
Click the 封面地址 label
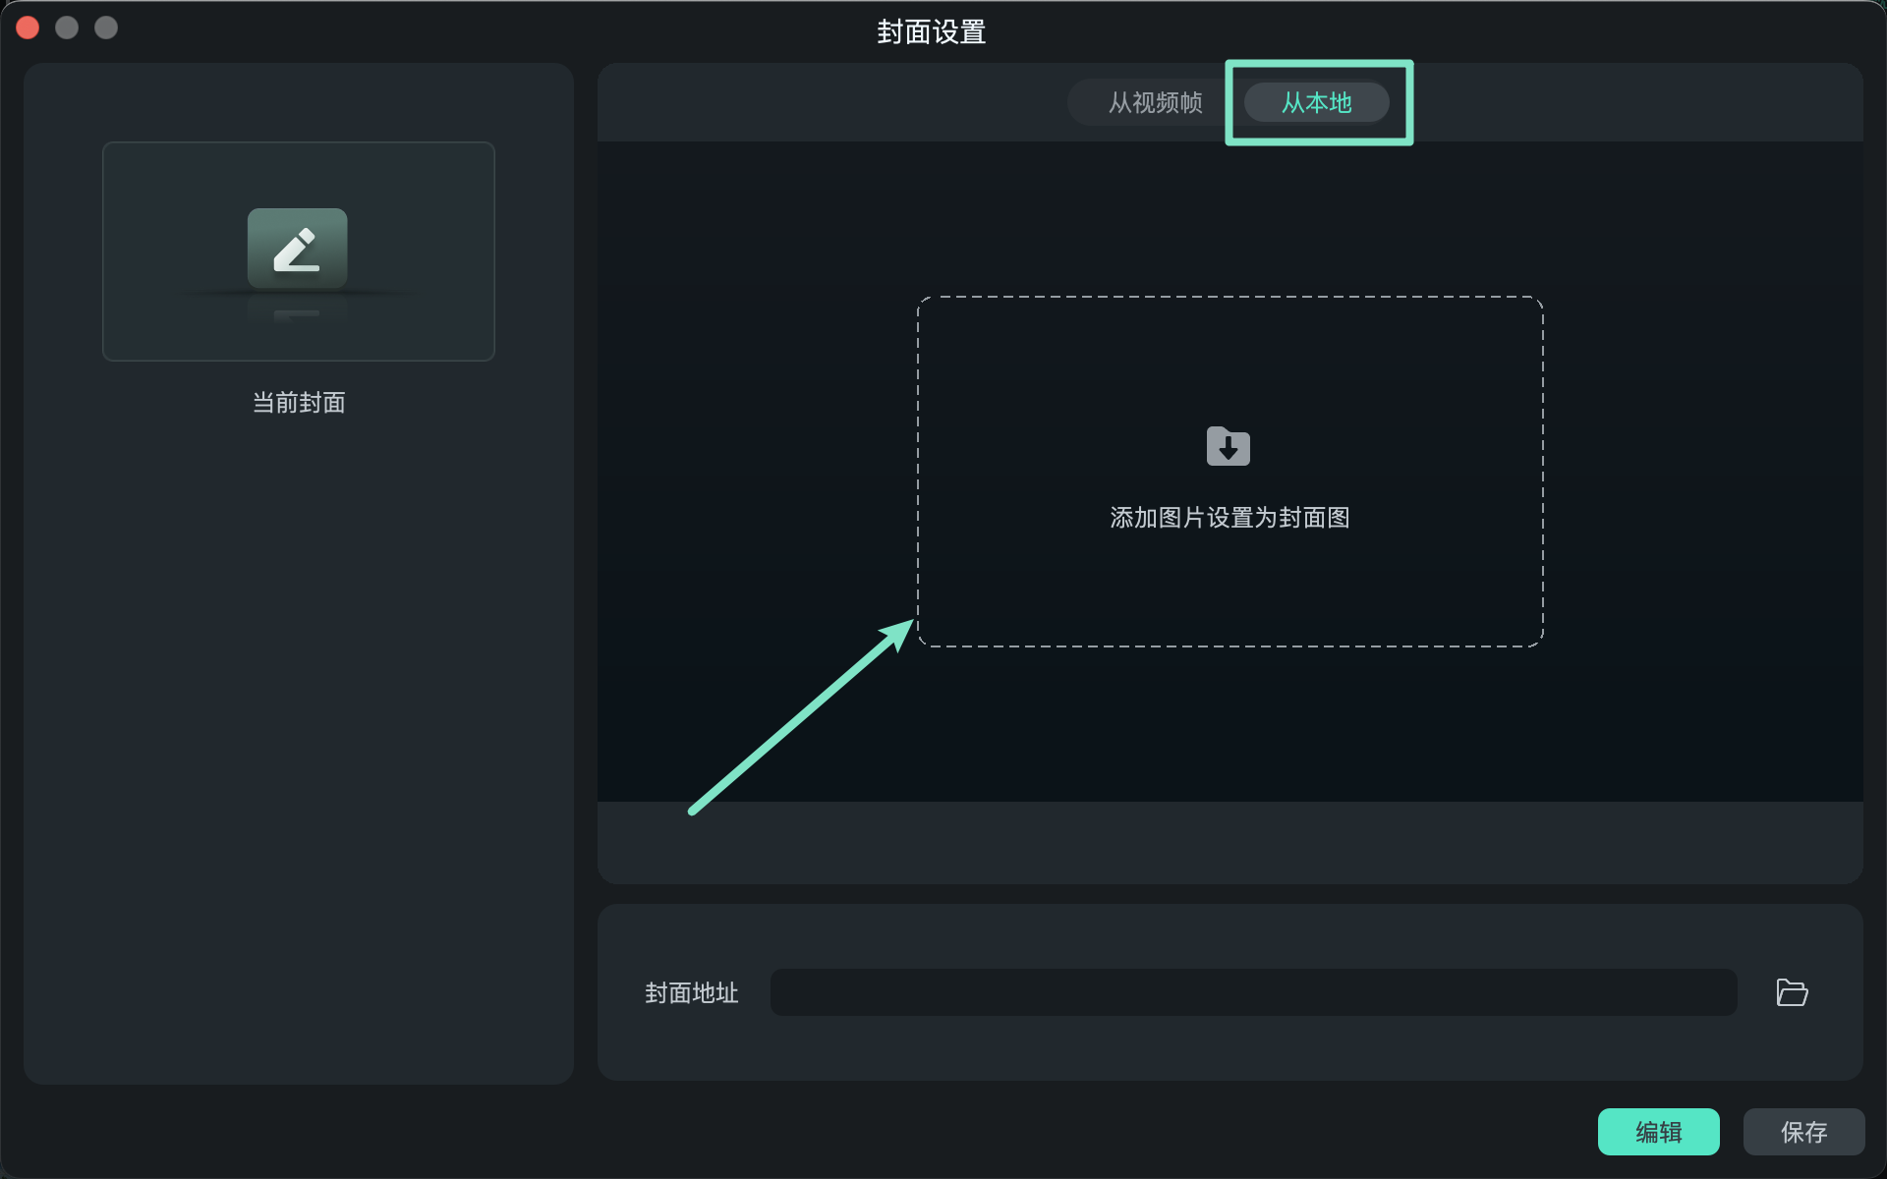pos(691,993)
